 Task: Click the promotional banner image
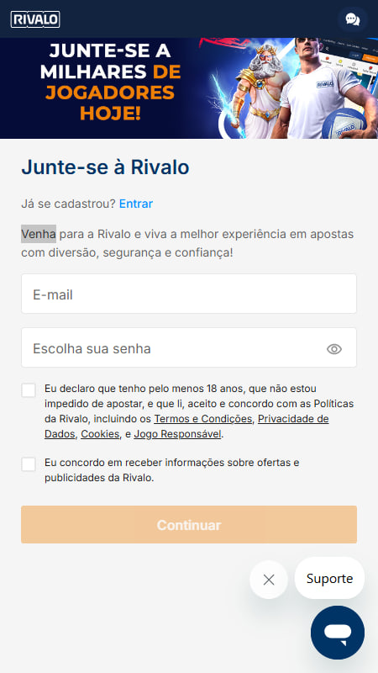pos(189,88)
